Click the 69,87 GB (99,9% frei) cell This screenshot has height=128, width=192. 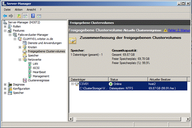pyautogui.click(x=162, y=88)
